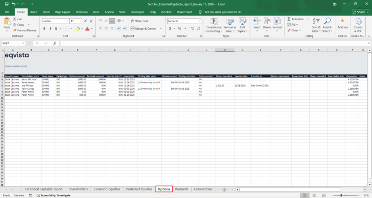Click Accessibility: Investigate in status bar
This screenshot has height=198, width=372.
pos(53,195)
